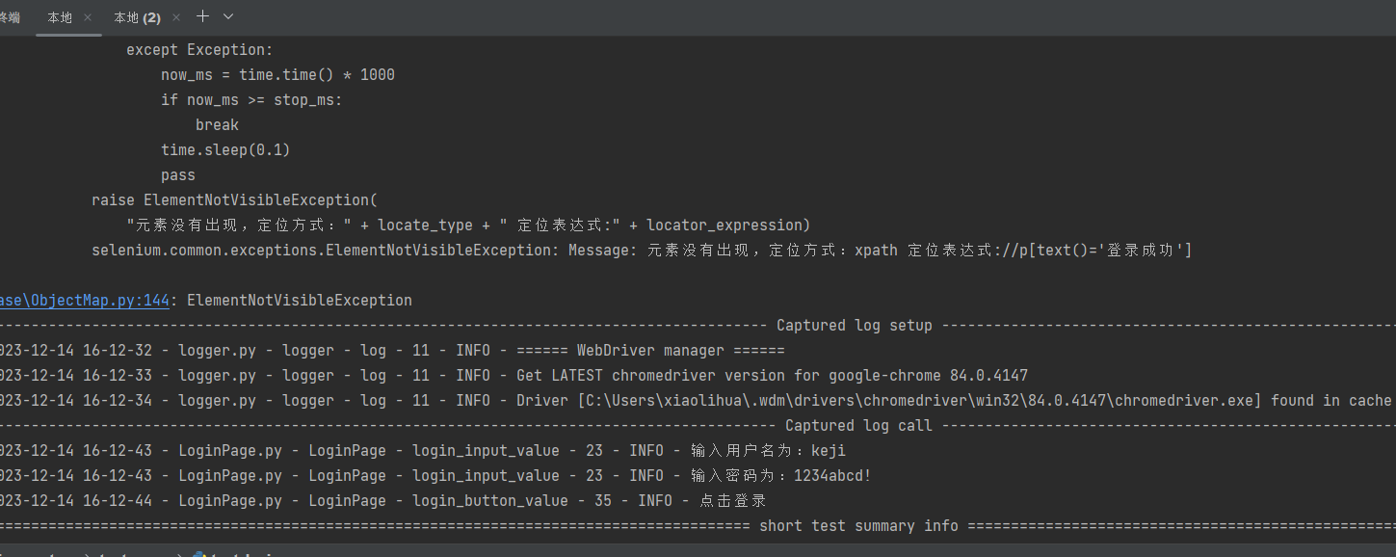
Task: Click the 'time.sleep(0.1)' code line
Action: coord(225,150)
